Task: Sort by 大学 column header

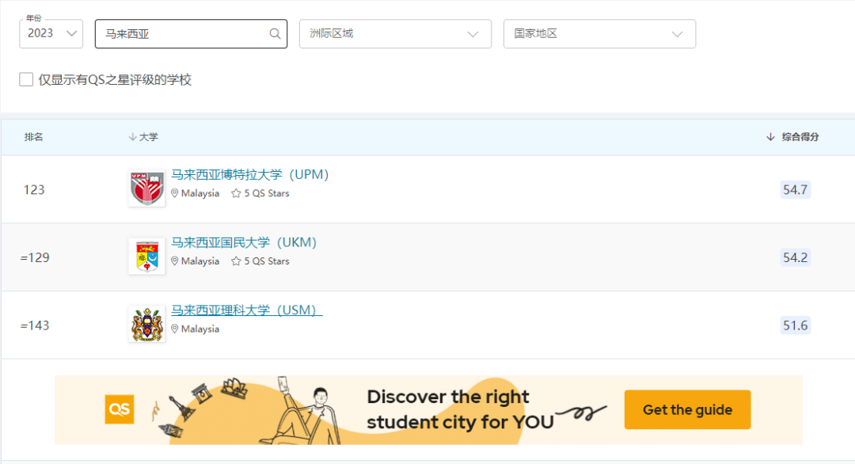Action: coord(148,137)
